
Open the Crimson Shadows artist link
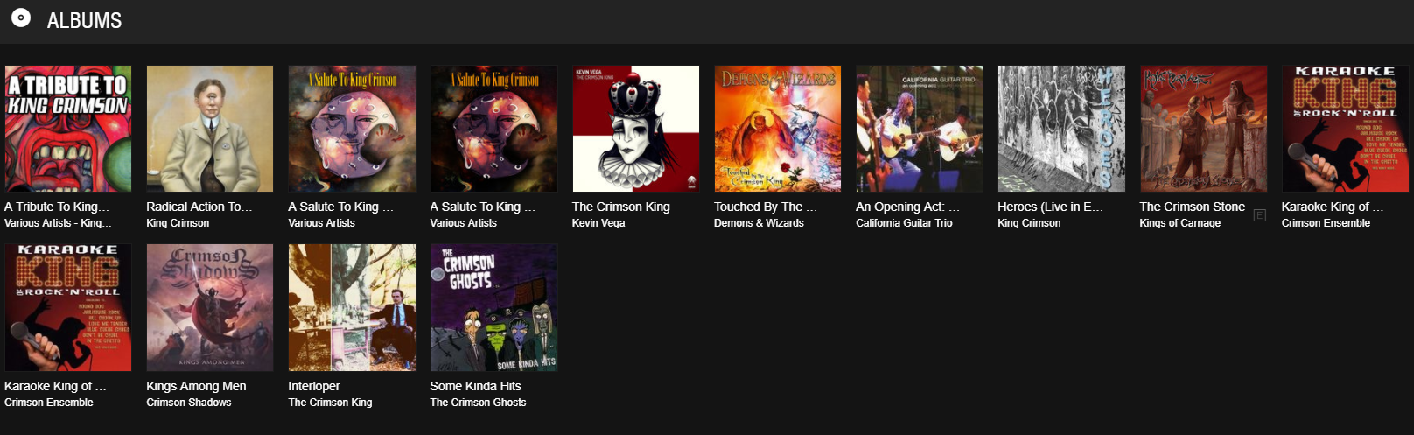pos(189,403)
